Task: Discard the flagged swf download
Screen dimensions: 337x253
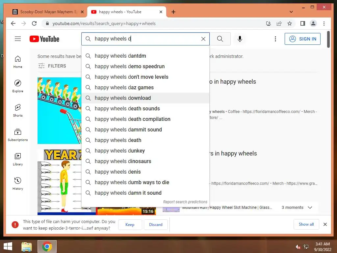Action: pos(156,225)
